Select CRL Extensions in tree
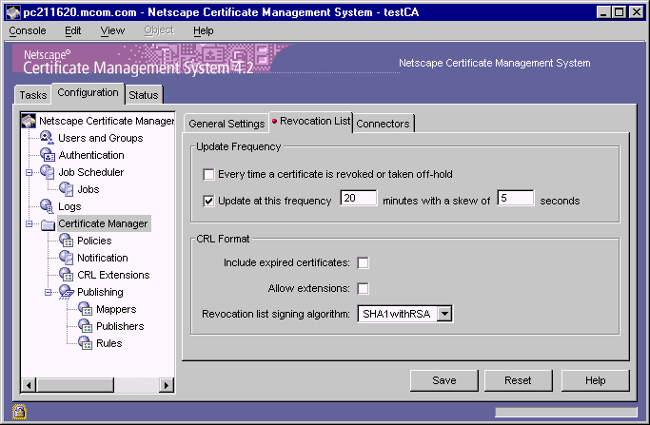The width and height of the screenshot is (650, 425). click(x=113, y=275)
